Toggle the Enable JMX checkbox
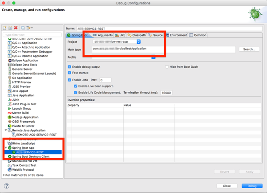 [69, 80]
